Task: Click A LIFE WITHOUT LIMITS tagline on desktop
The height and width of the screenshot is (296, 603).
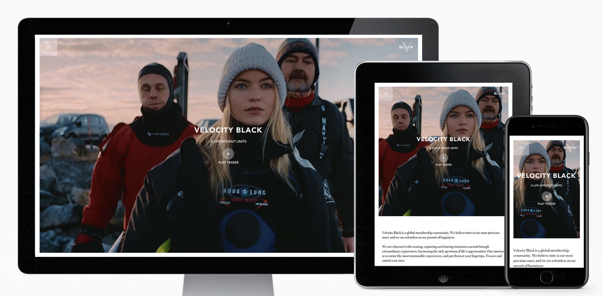Action: 228,142
